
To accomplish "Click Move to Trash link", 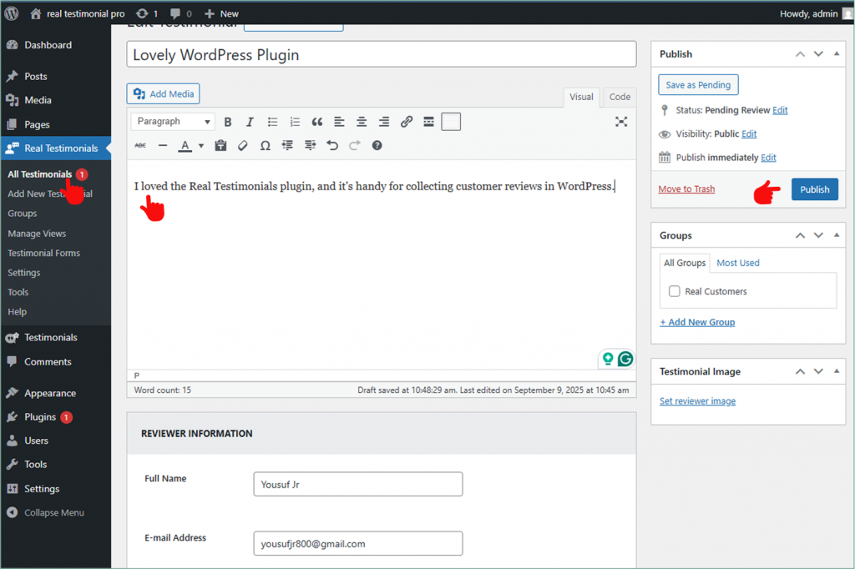I will pyautogui.click(x=686, y=189).
